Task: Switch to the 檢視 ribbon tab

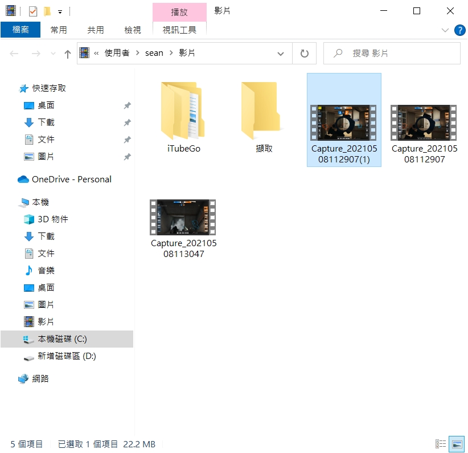Action: [133, 30]
